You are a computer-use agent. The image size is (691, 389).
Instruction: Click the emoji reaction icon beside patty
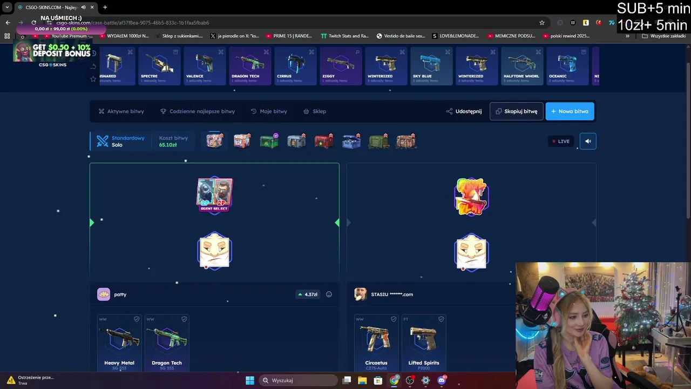click(329, 294)
